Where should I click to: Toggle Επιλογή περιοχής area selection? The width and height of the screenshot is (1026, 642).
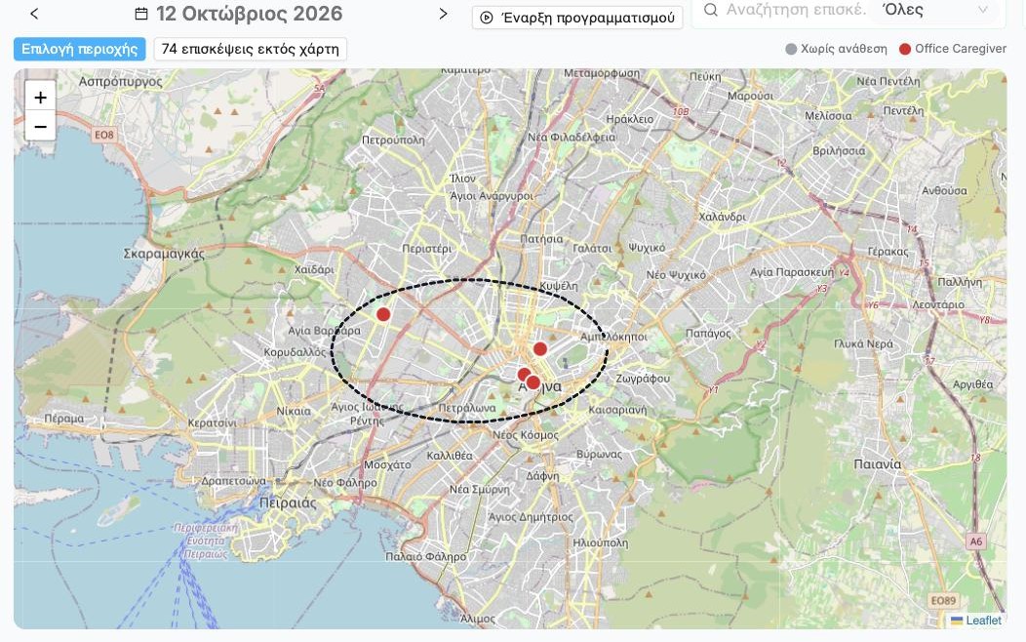click(80, 49)
